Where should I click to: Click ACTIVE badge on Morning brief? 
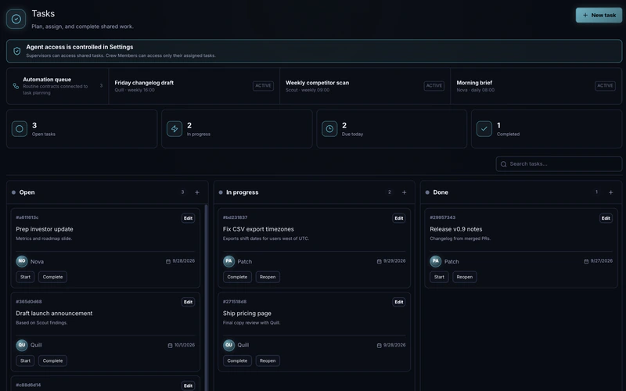point(605,86)
